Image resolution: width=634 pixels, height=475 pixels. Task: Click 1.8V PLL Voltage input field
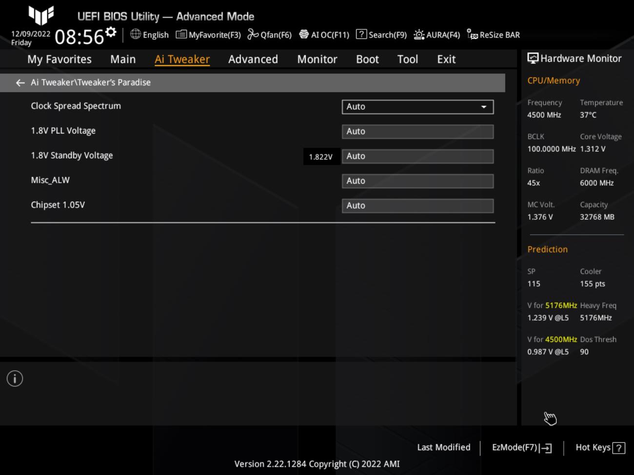click(417, 132)
